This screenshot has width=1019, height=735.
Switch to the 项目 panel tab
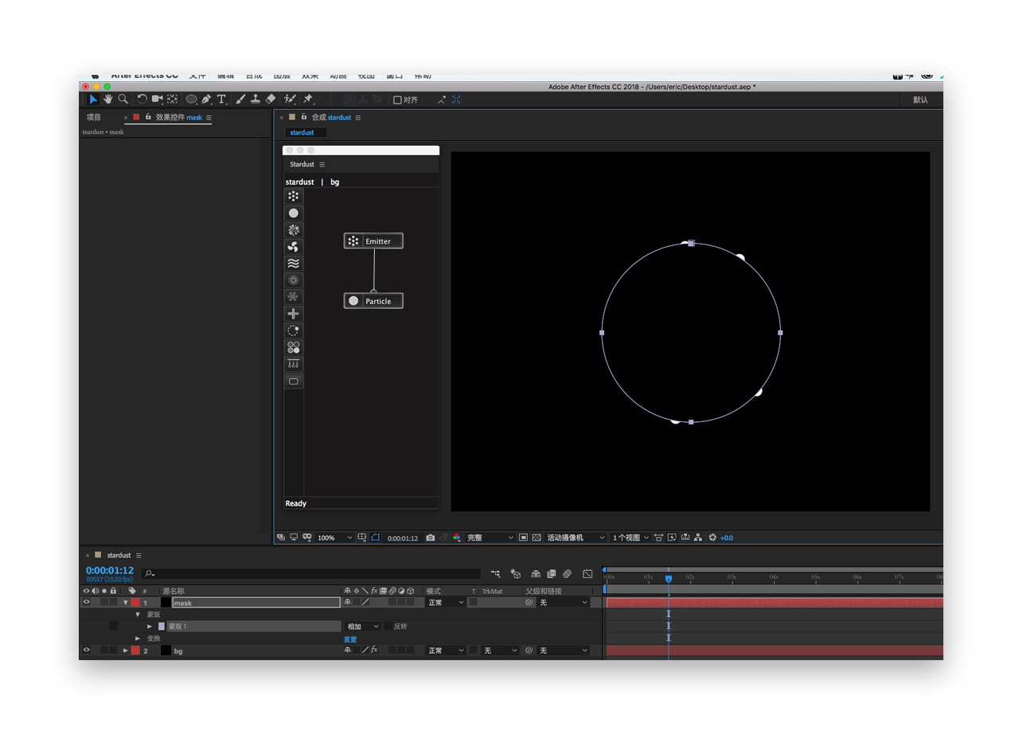tap(94, 117)
